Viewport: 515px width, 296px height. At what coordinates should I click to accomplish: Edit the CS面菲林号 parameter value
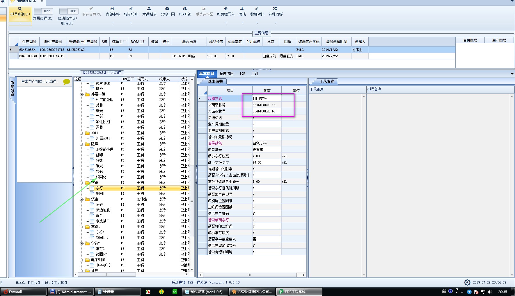tap(267, 105)
